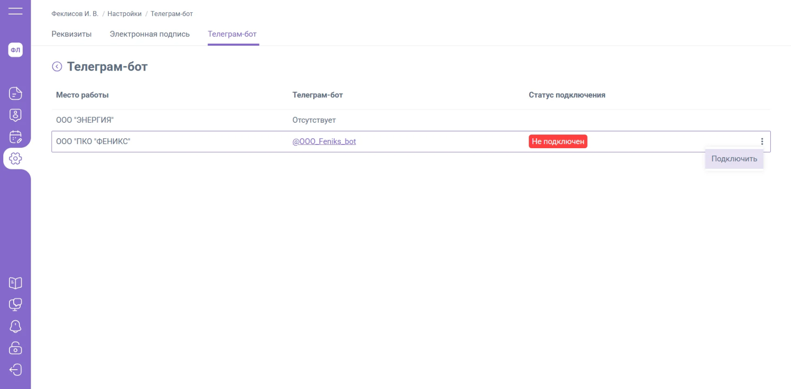The width and height of the screenshot is (791, 389).
Task: Click the ФЛ profile badge
Action: (15, 50)
